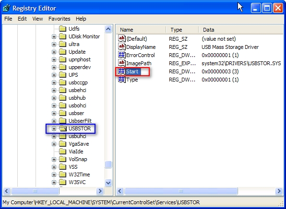Screen dimensions: 286x209
Task: Click 'USB Mass Storage Driver' data cell
Action: (x=230, y=47)
